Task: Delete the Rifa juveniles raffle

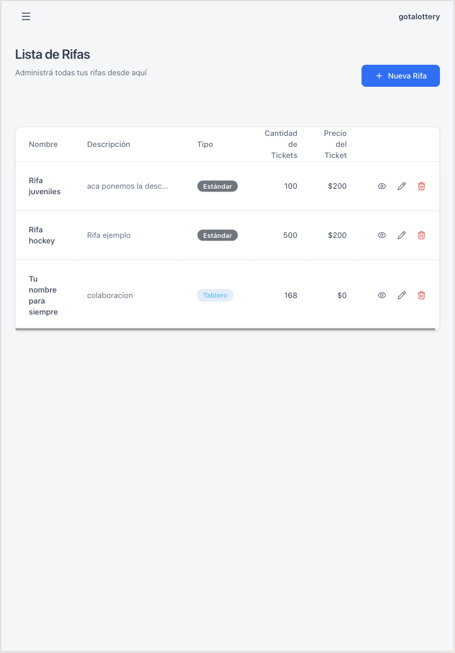Action: 422,186
